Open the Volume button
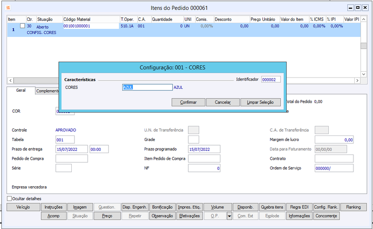 click(x=217, y=207)
